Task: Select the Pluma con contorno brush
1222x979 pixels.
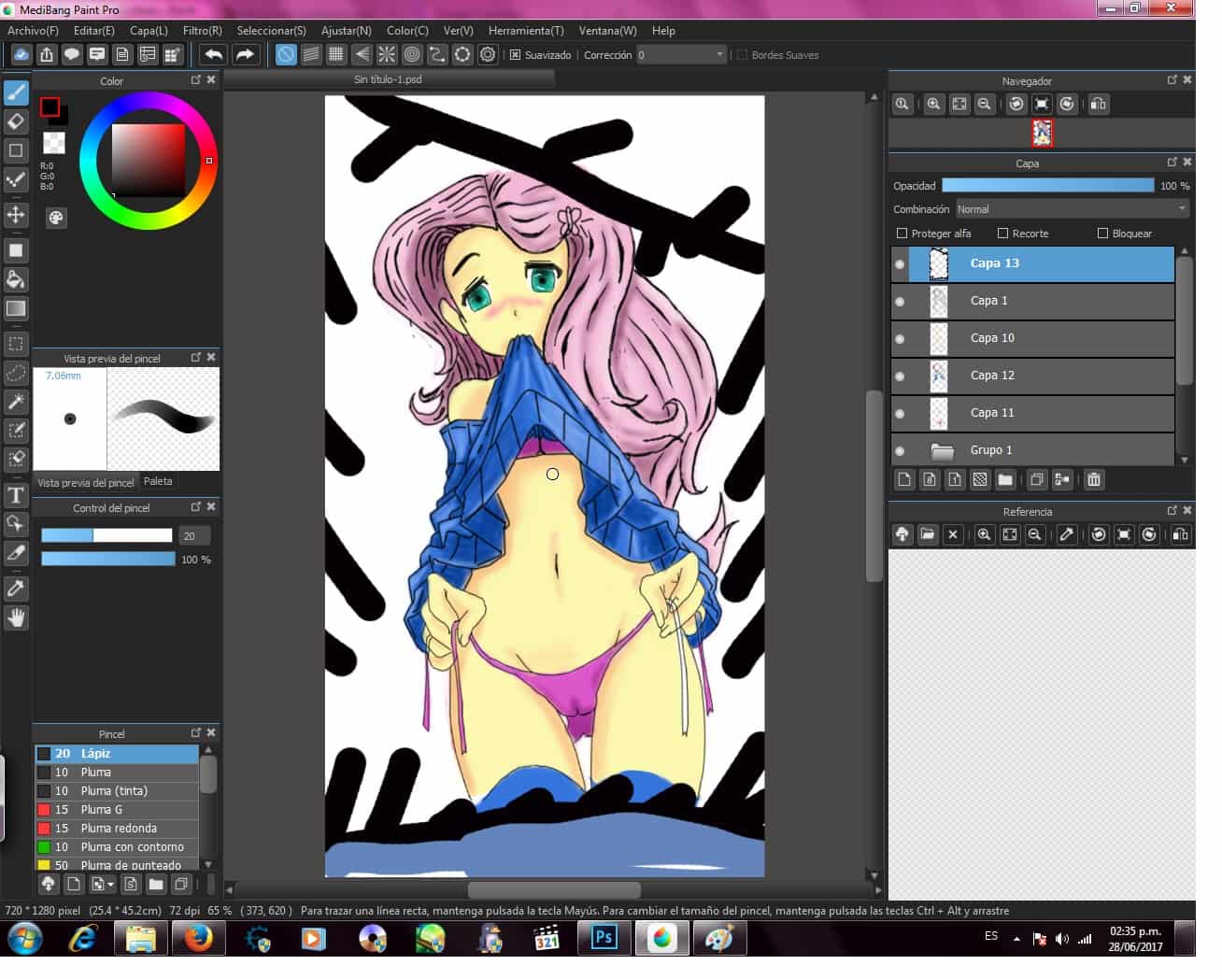Action: pyautogui.click(x=117, y=847)
